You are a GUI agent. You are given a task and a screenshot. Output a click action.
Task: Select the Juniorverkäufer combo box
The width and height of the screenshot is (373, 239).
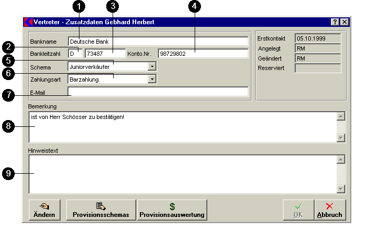[x=107, y=67]
